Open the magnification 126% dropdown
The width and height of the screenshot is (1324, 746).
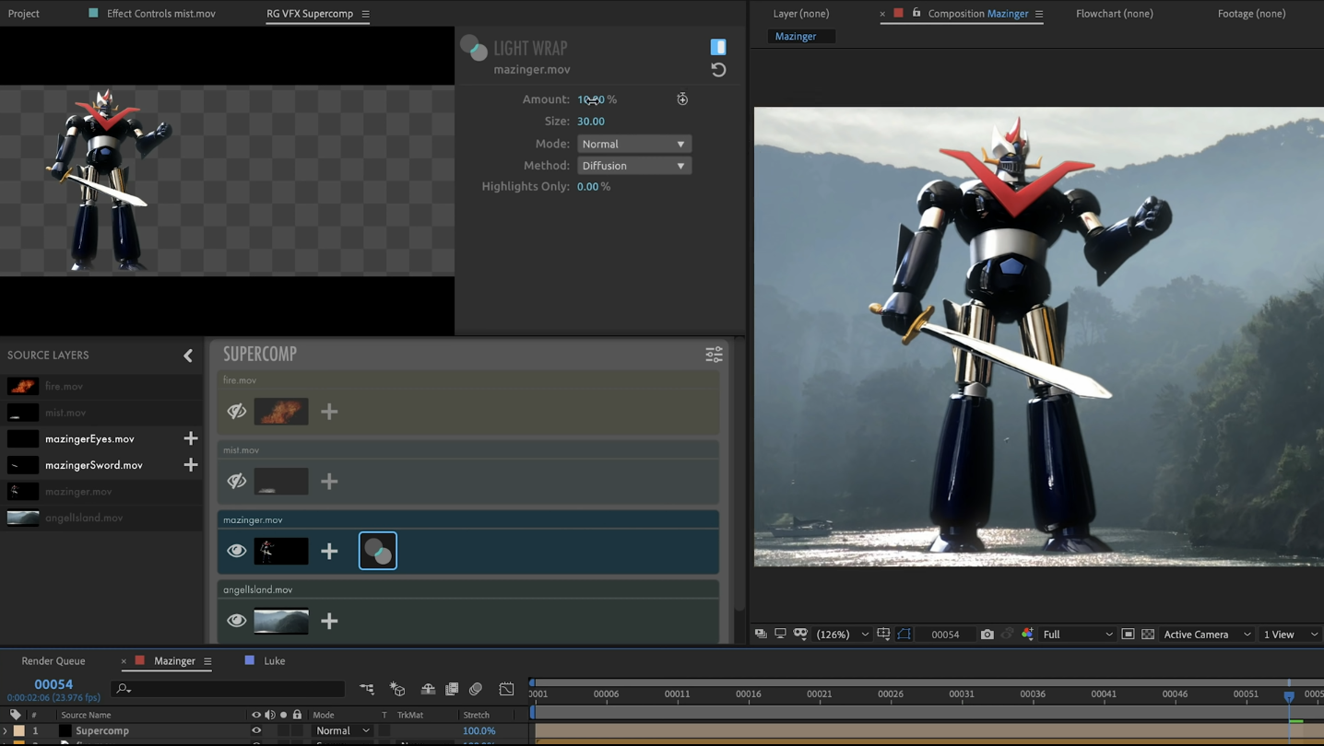(843, 635)
